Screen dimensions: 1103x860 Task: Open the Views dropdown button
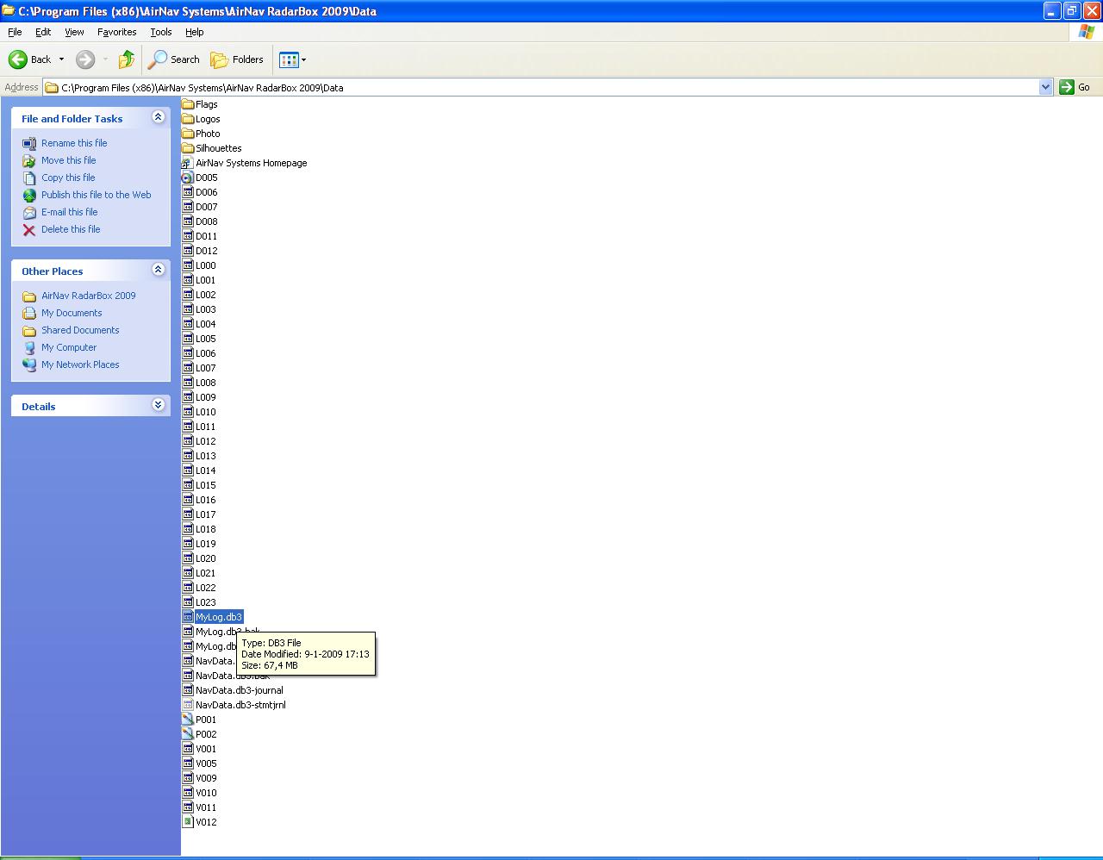pyautogui.click(x=293, y=59)
